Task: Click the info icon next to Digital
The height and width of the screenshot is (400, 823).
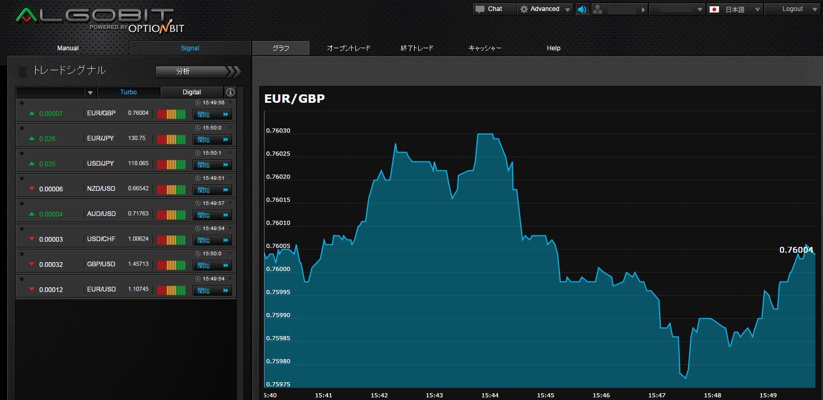Action: coord(230,92)
